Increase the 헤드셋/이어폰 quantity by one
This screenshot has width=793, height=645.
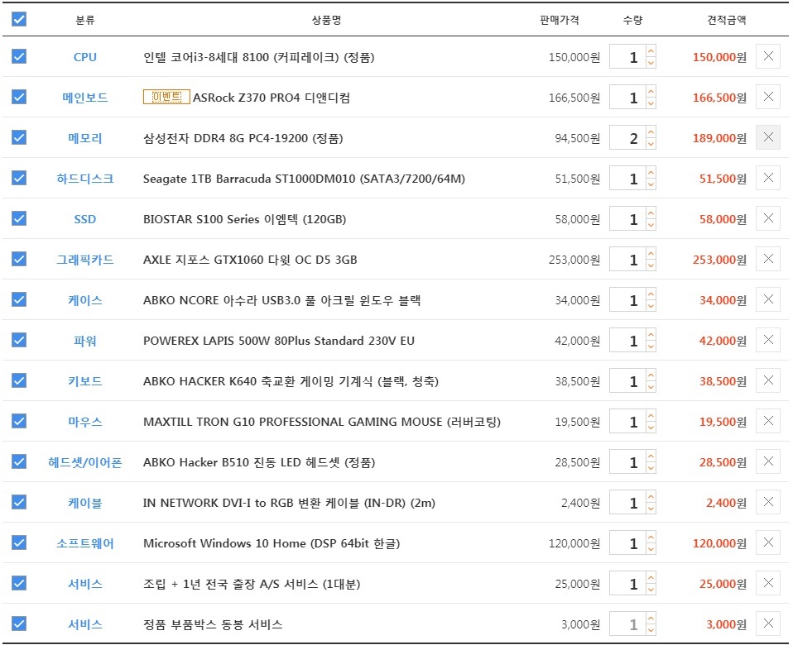(651, 456)
